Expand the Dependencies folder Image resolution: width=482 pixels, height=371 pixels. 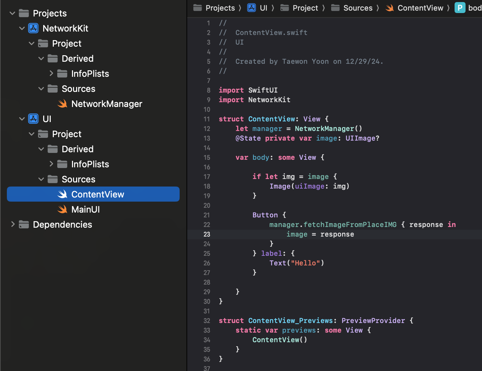(13, 224)
